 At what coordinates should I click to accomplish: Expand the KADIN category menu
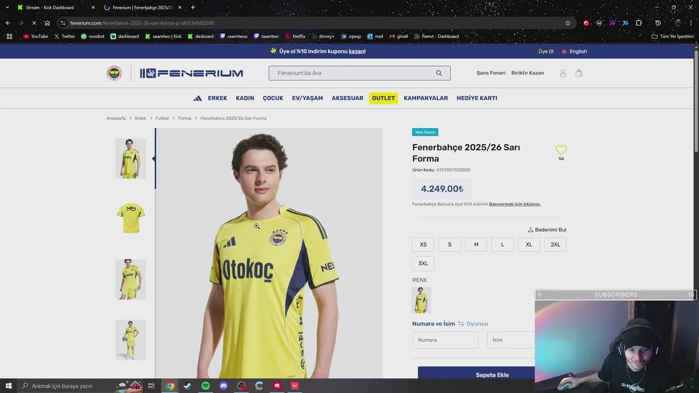tap(245, 98)
